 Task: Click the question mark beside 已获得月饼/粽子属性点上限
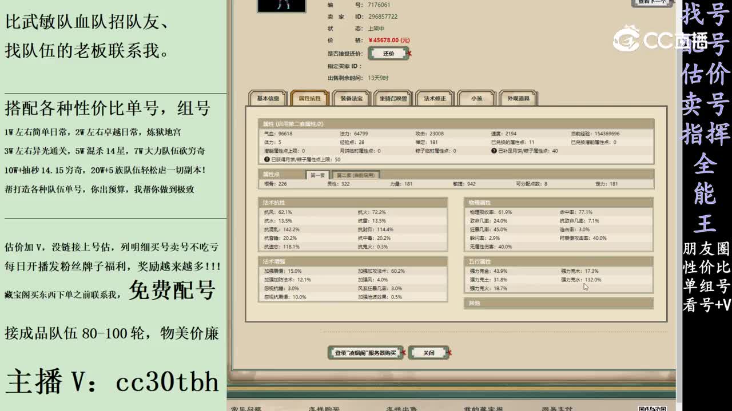[267, 159]
